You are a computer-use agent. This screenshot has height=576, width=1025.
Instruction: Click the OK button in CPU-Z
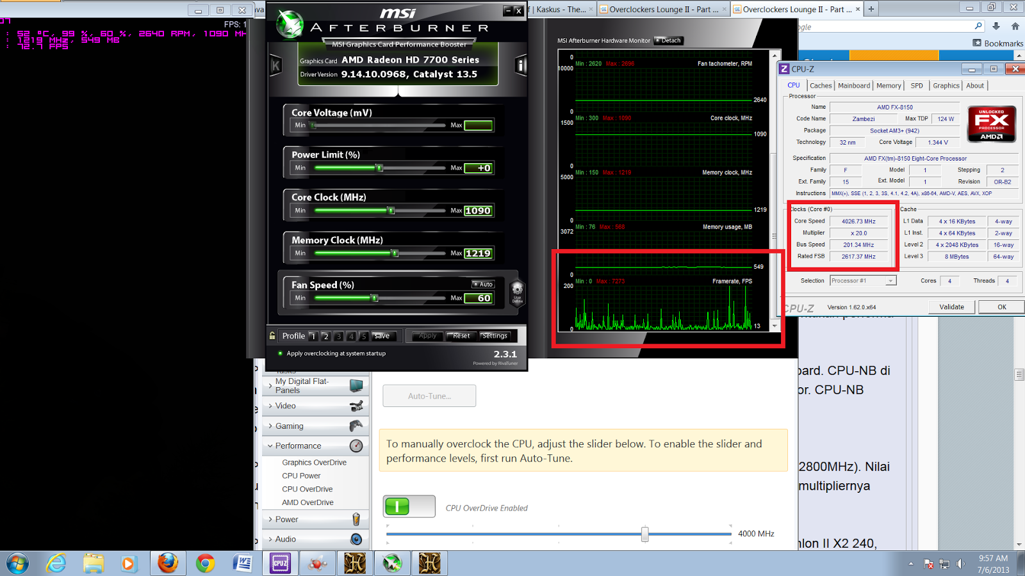tap(1002, 307)
